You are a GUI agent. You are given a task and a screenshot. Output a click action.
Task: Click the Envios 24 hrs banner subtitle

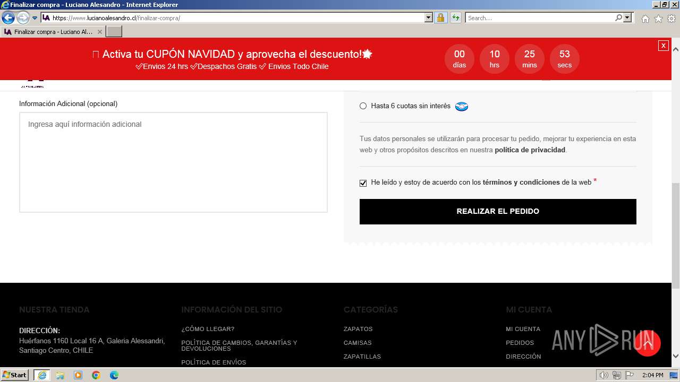tap(232, 66)
